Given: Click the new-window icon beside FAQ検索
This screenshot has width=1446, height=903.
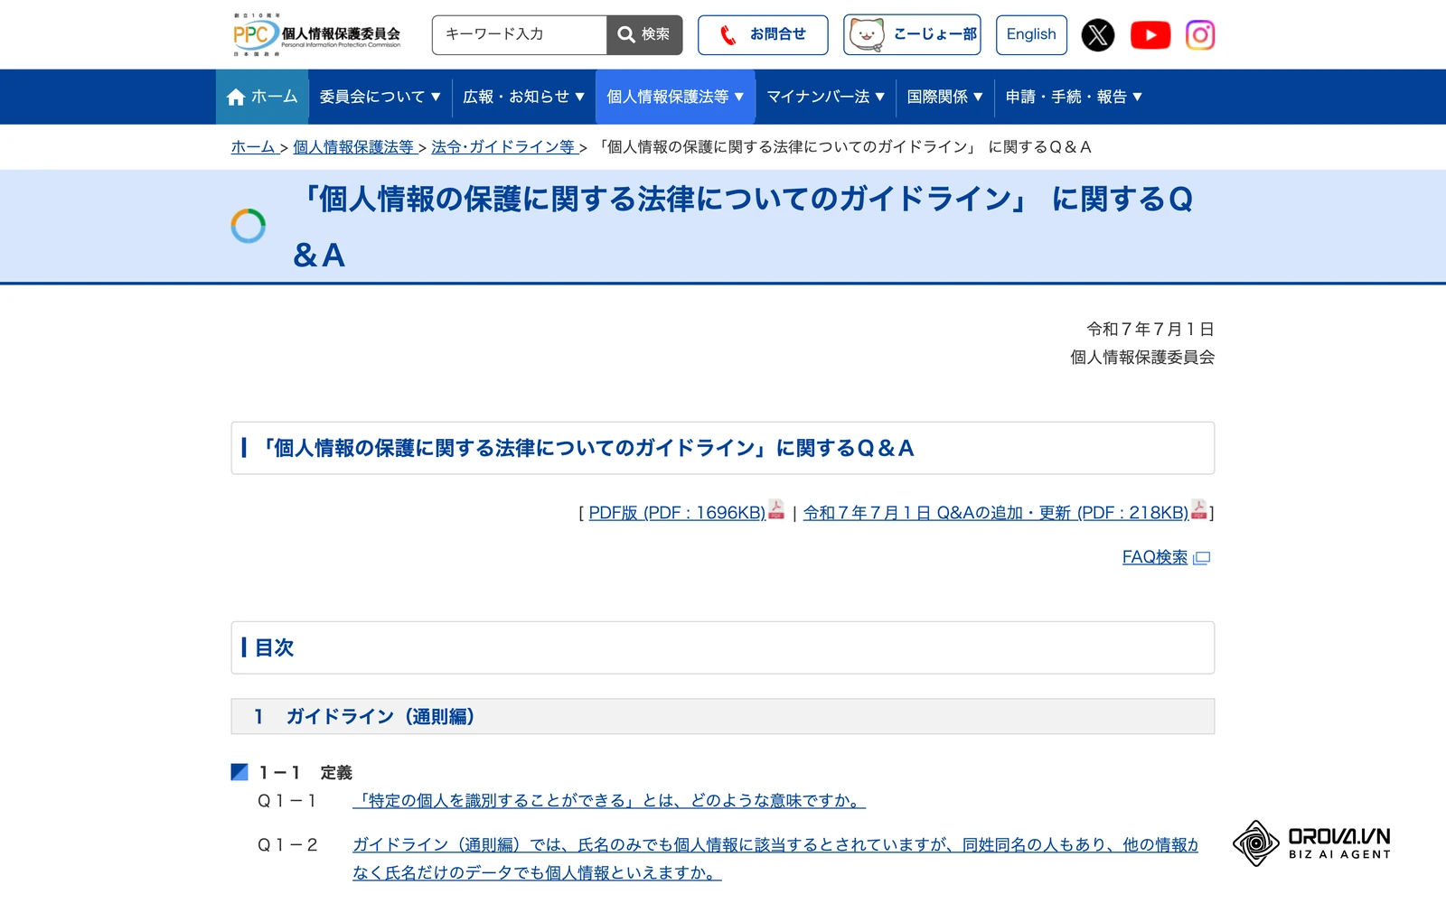Looking at the screenshot, I should point(1202,558).
